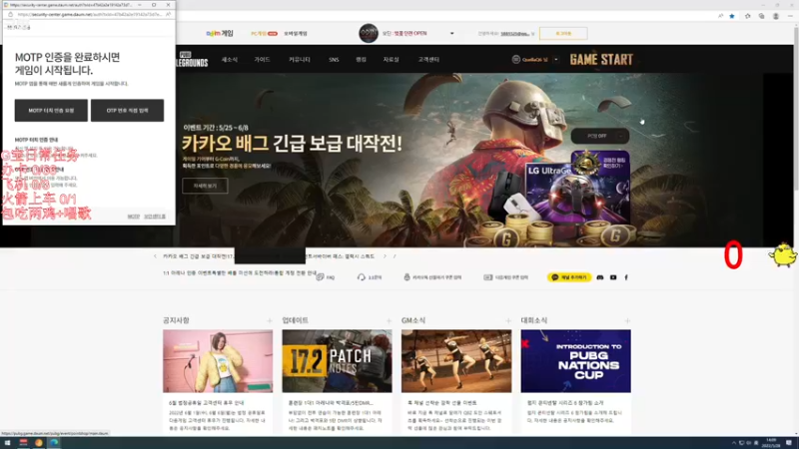Open the notification center icon in taskbar

789,442
